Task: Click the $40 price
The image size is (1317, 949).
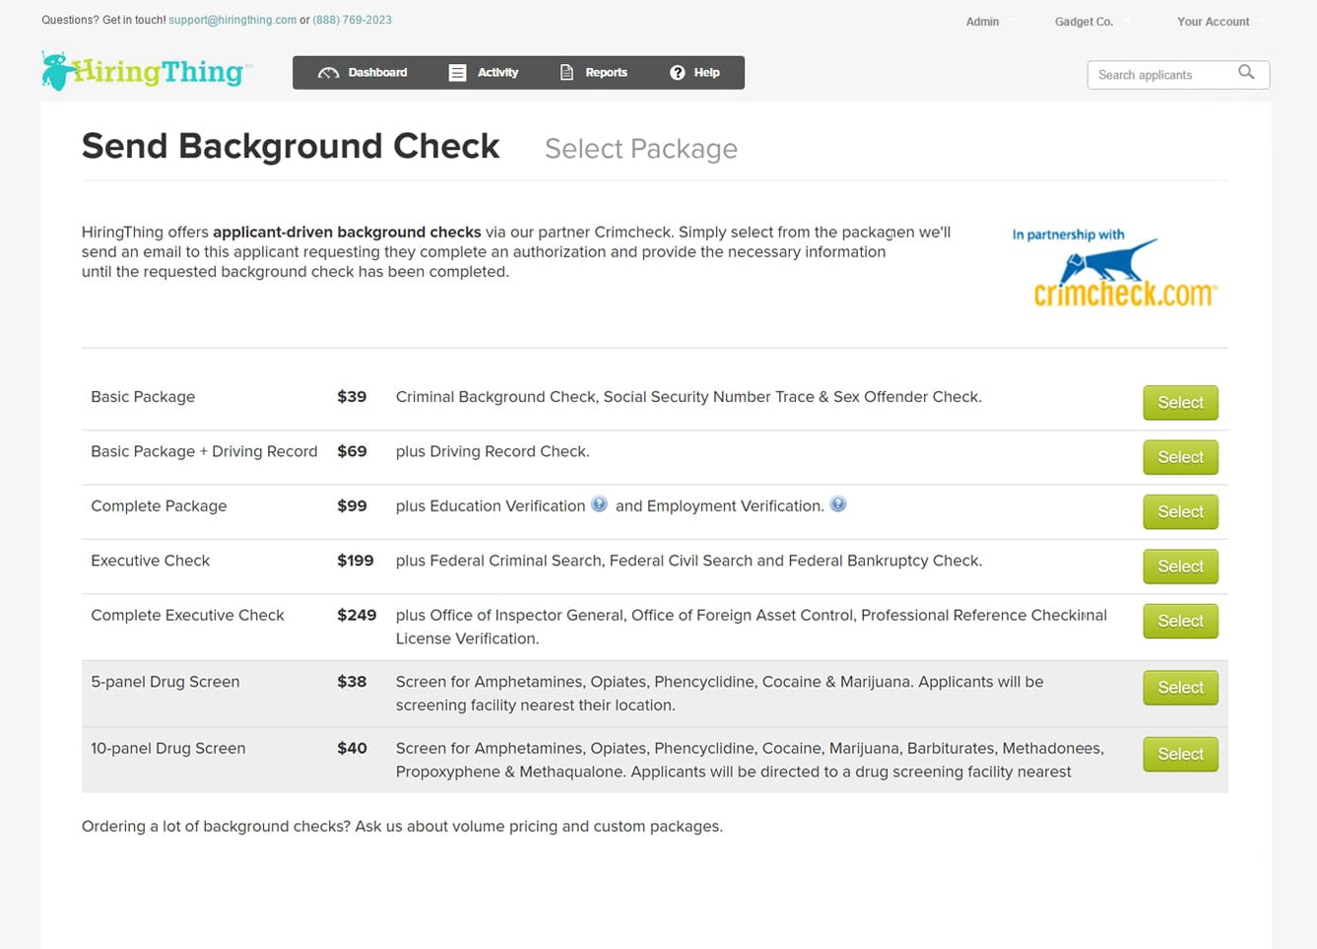Action: point(352,749)
